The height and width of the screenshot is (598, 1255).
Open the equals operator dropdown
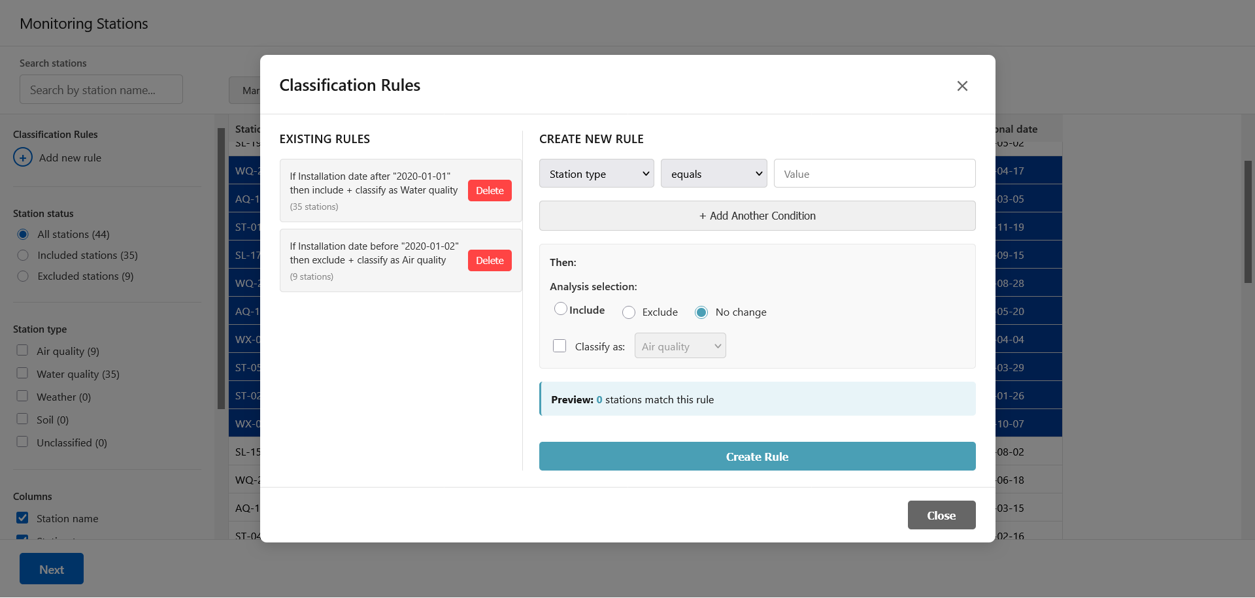click(714, 174)
